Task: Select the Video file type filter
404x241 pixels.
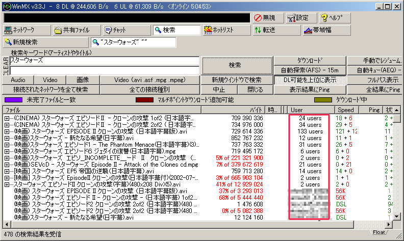Action: pyautogui.click(x=50, y=80)
